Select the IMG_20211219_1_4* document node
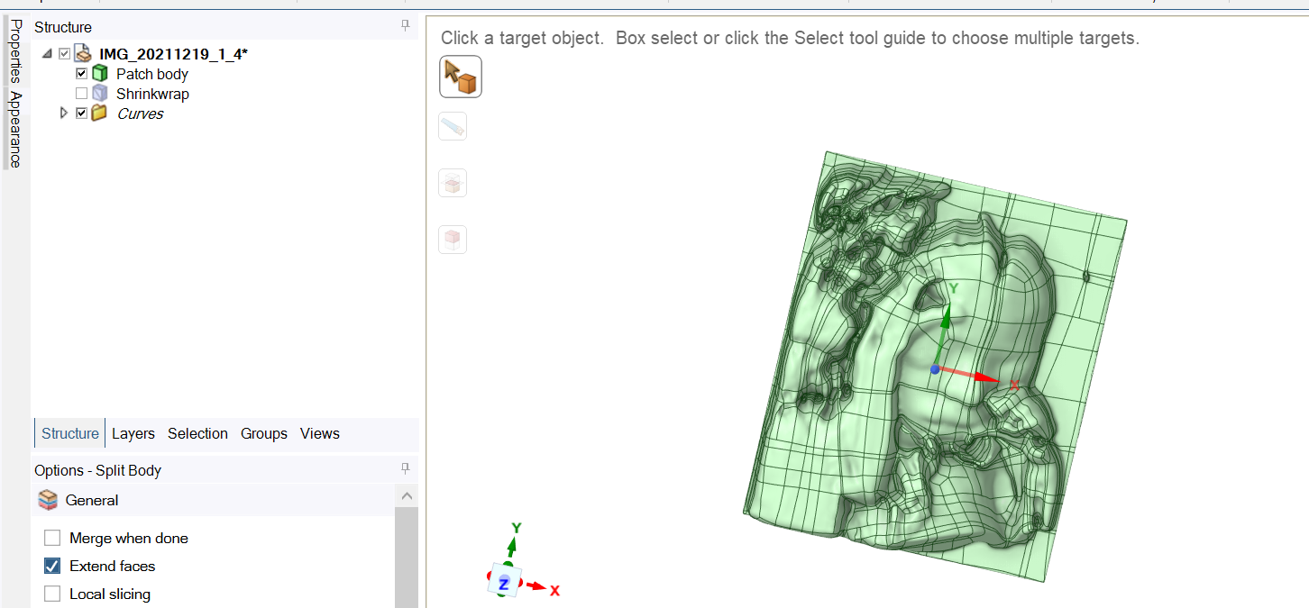This screenshot has height=608, width=1309. [173, 54]
